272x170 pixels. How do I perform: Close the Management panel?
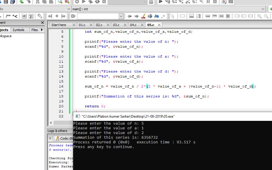click(x=42, y=23)
